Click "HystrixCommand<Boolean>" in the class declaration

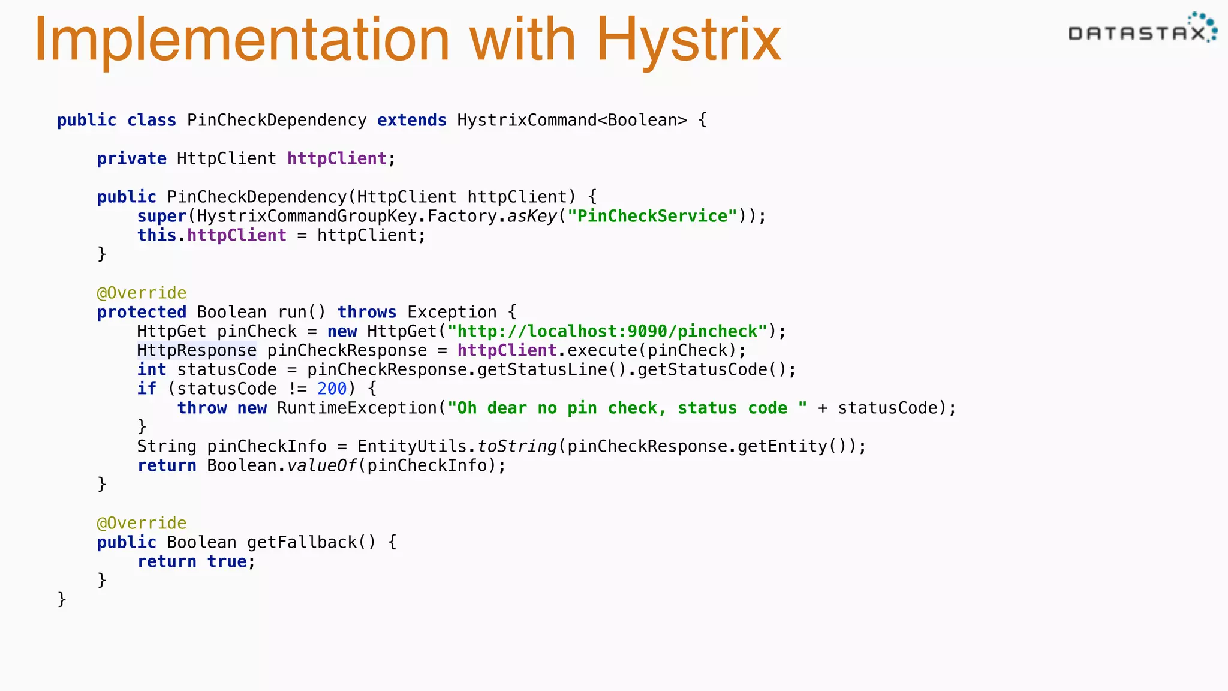tap(572, 121)
